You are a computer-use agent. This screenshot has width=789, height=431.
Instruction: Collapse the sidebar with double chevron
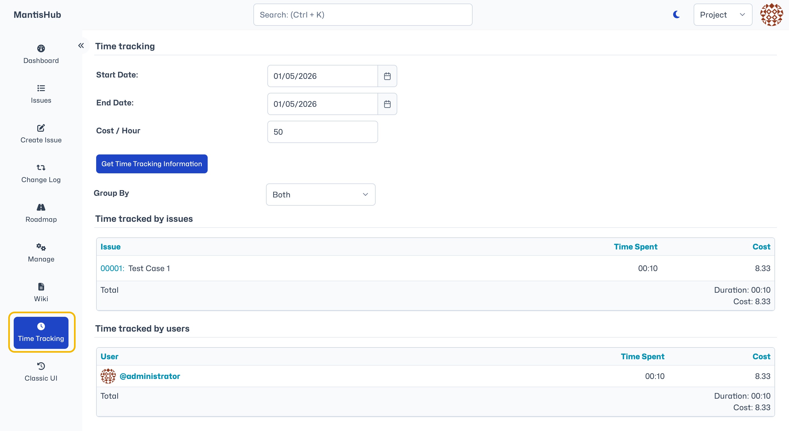81,46
